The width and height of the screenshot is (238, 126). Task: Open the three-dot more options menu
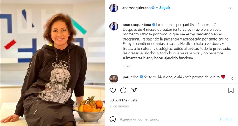230,8
